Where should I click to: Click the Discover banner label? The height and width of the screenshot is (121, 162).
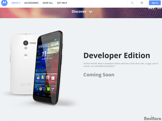tap(79, 11)
